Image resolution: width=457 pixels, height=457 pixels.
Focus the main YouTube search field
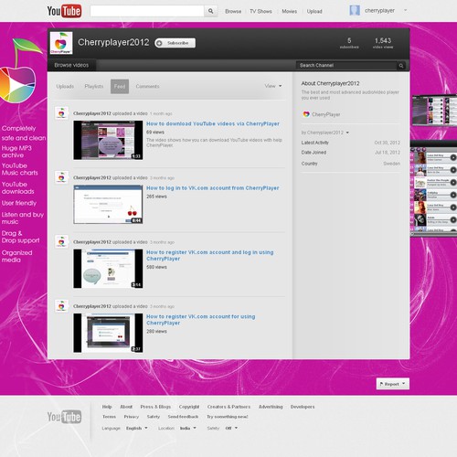click(147, 11)
